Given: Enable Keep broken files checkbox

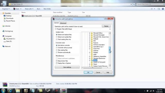Looking at the screenshot, I should (57, 61).
